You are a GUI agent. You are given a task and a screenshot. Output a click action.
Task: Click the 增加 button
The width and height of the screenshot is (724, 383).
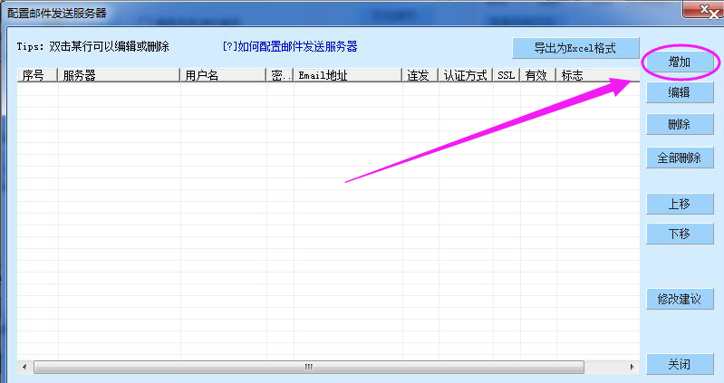(x=680, y=62)
